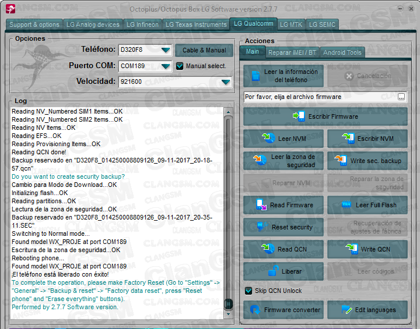The width and height of the screenshot is (420, 329).
Task: Switch to LG Analog devices tab
Action: pyautogui.click(x=93, y=24)
